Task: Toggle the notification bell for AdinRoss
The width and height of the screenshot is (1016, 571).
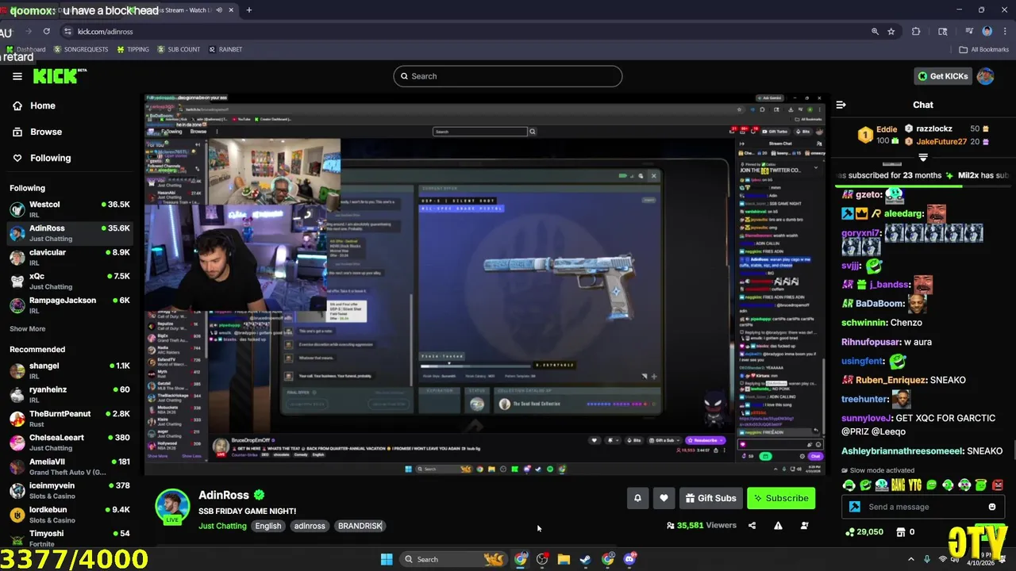Action: [637, 498]
